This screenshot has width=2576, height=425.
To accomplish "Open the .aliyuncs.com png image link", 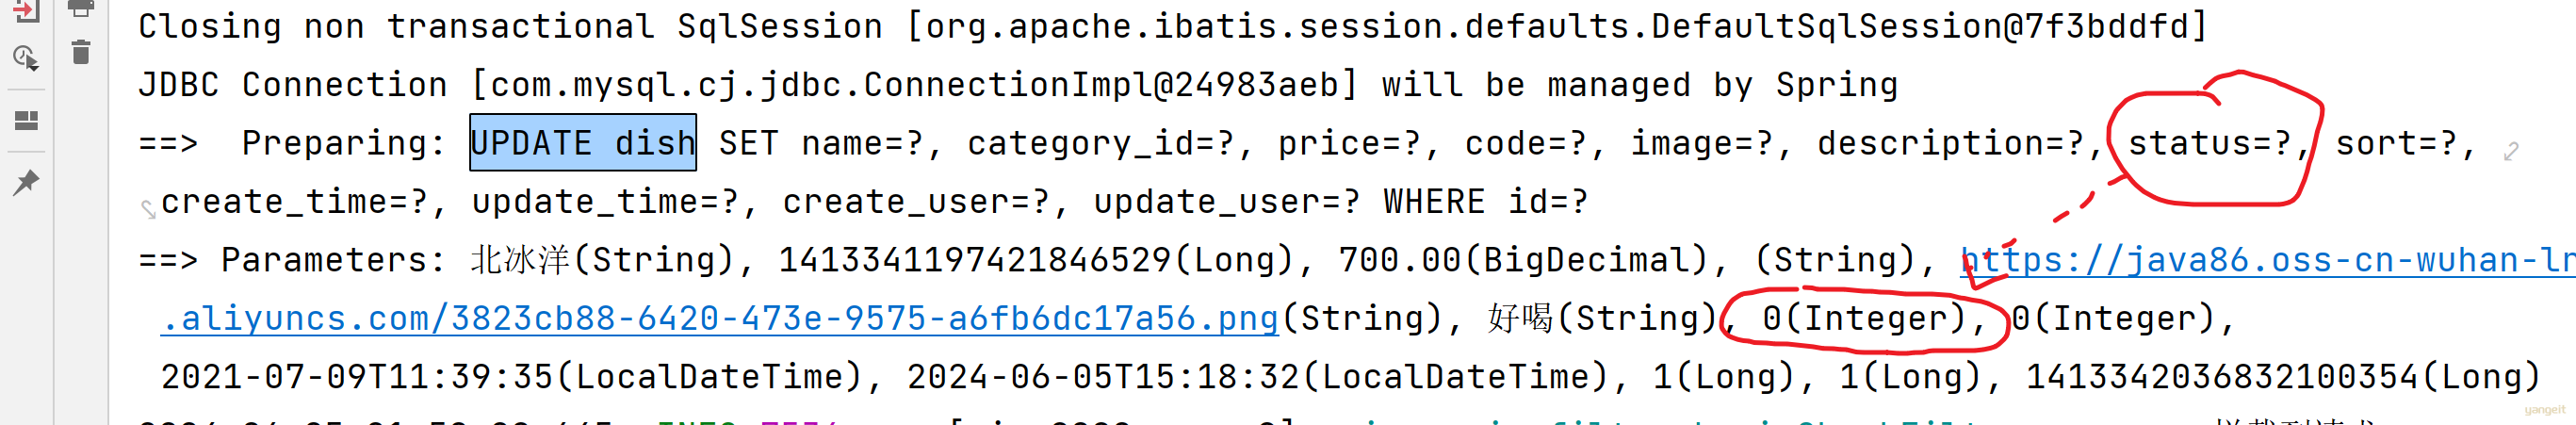I will (x=720, y=319).
